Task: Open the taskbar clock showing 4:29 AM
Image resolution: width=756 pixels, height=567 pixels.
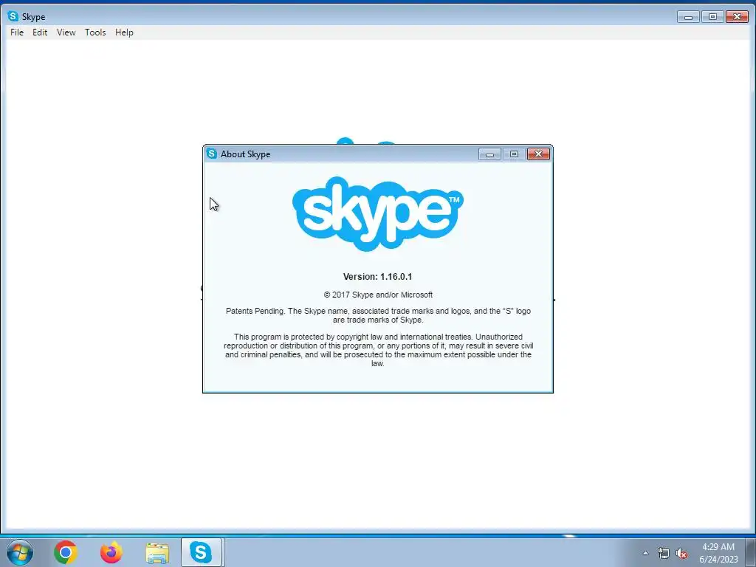Action: pos(718,553)
